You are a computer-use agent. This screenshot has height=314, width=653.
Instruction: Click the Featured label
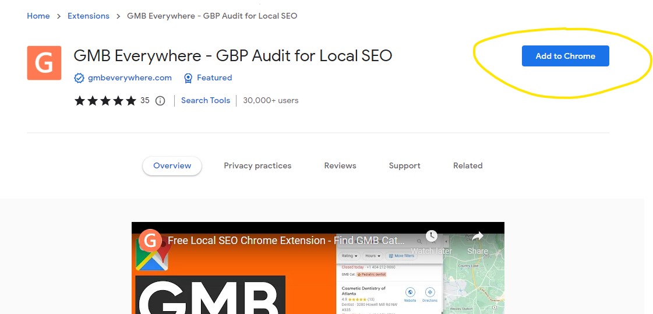(x=214, y=78)
